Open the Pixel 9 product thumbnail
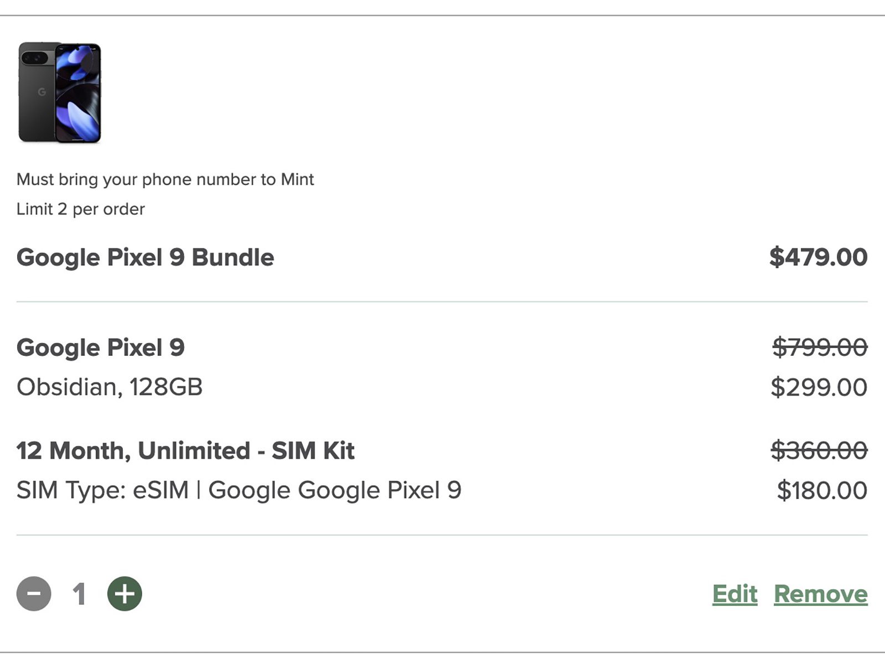The height and width of the screenshot is (664, 885). click(x=60, y=92)
